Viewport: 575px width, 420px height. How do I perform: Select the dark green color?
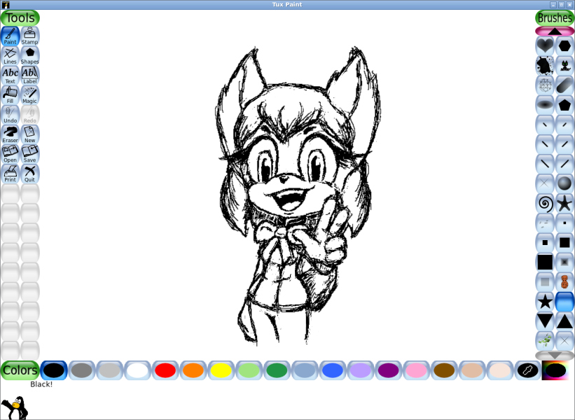point(277,370)
